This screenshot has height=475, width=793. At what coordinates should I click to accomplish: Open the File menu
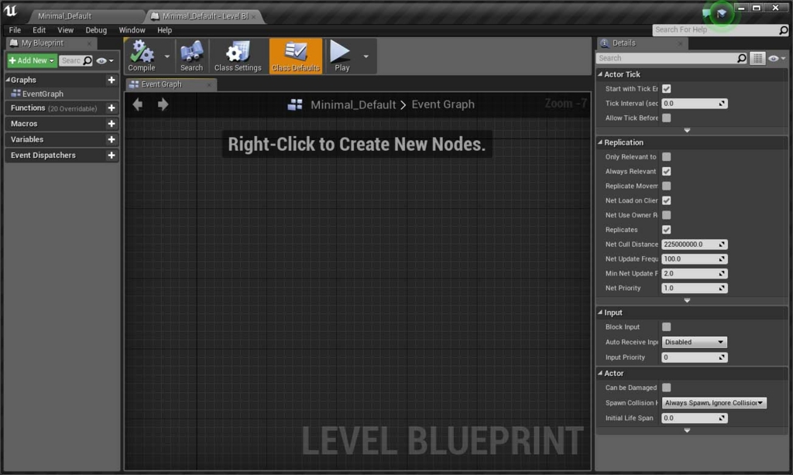pyautogui.click(x=15, y=30)
